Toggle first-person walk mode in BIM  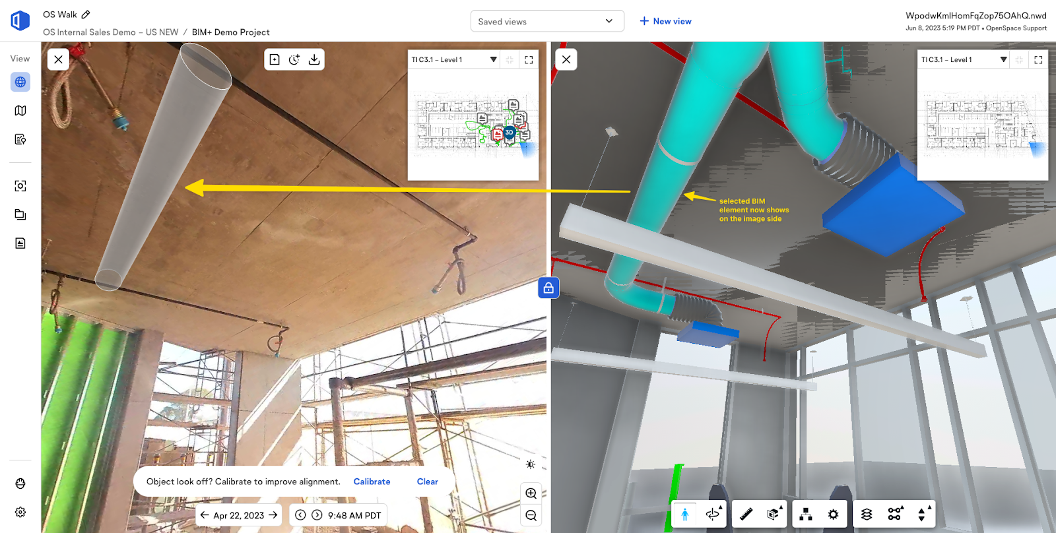(x=684, y=515)
